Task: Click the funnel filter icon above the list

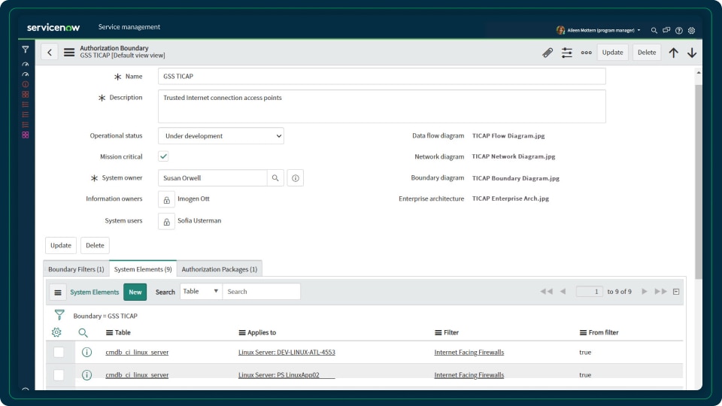Action: point(59,315)
